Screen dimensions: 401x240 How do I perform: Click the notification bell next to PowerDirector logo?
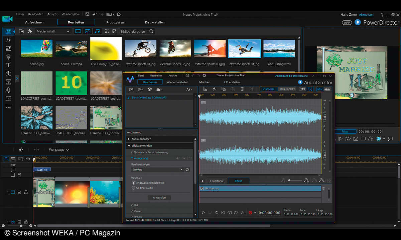tap(357, 22)
